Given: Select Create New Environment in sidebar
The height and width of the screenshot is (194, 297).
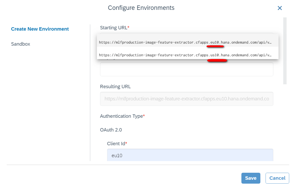Looking at the screenshot, I should (40, 29).
